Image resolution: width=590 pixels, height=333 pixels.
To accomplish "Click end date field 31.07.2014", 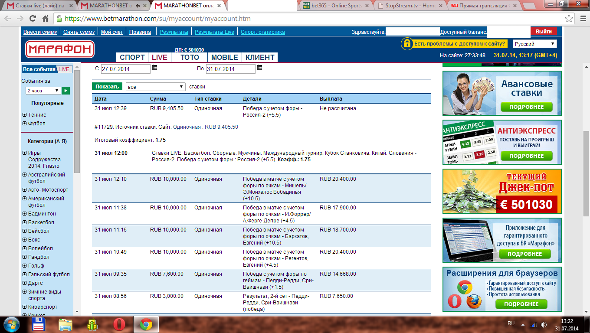I will tap(231, 69).
